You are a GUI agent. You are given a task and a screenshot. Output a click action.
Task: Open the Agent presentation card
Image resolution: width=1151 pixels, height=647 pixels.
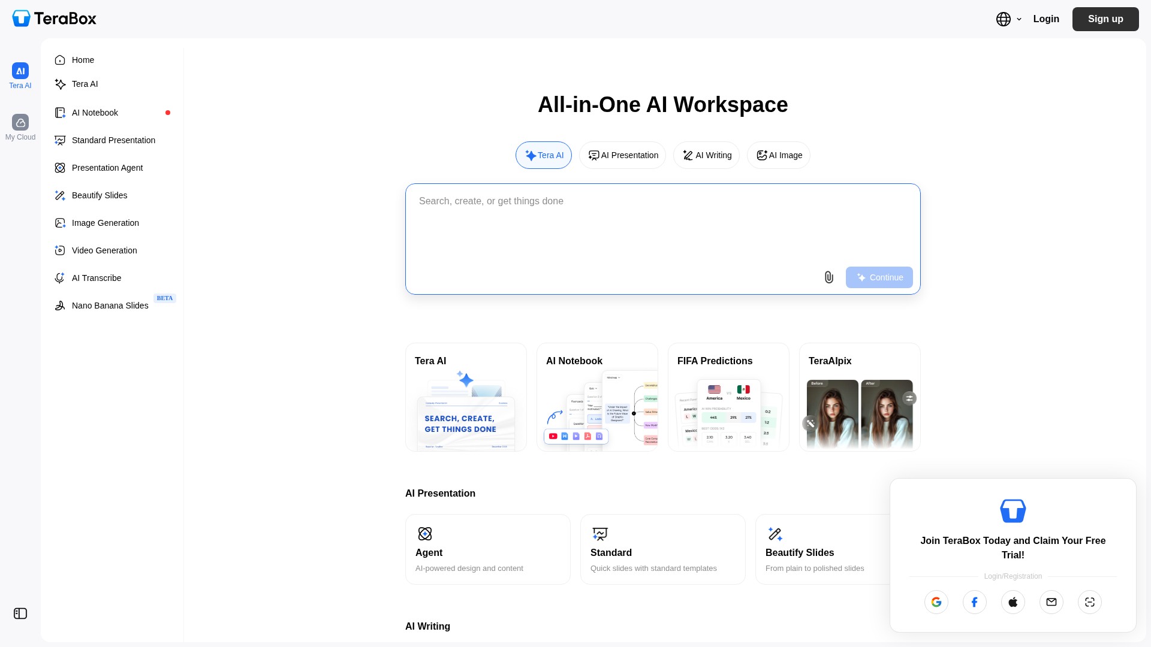488,549
